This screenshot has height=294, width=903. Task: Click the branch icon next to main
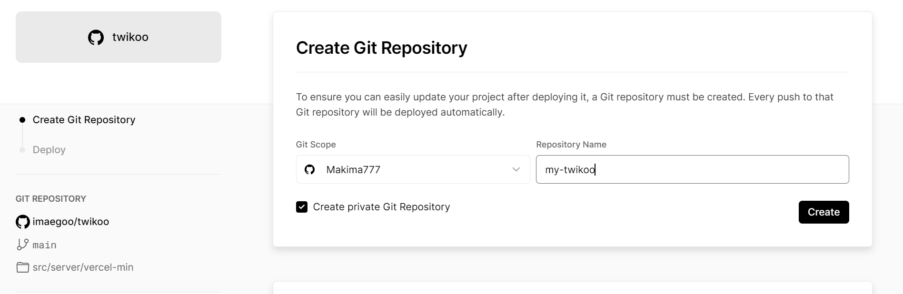click(23, 245)
